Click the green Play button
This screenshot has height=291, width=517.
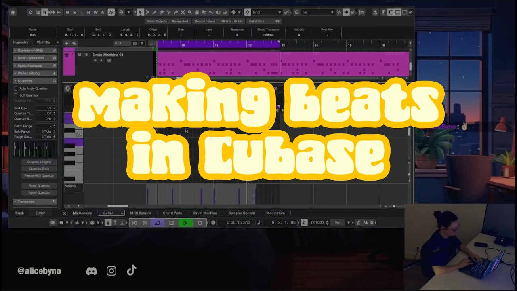click(185, 223)
